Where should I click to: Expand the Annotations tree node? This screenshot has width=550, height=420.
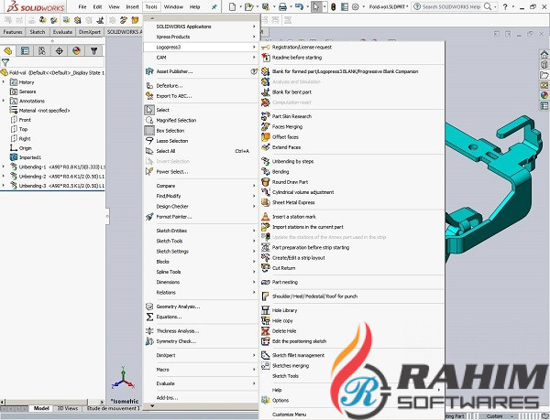point(4,101)
